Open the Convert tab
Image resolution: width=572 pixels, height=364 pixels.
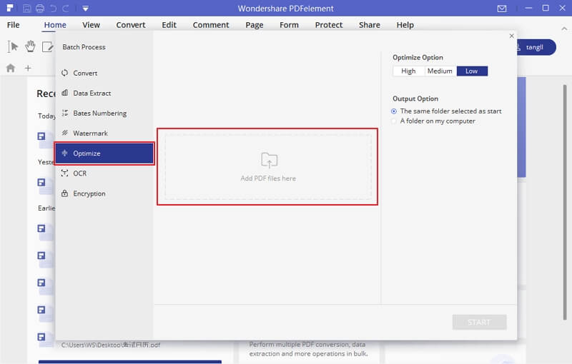pyautogui.click(x=131, y=25)
